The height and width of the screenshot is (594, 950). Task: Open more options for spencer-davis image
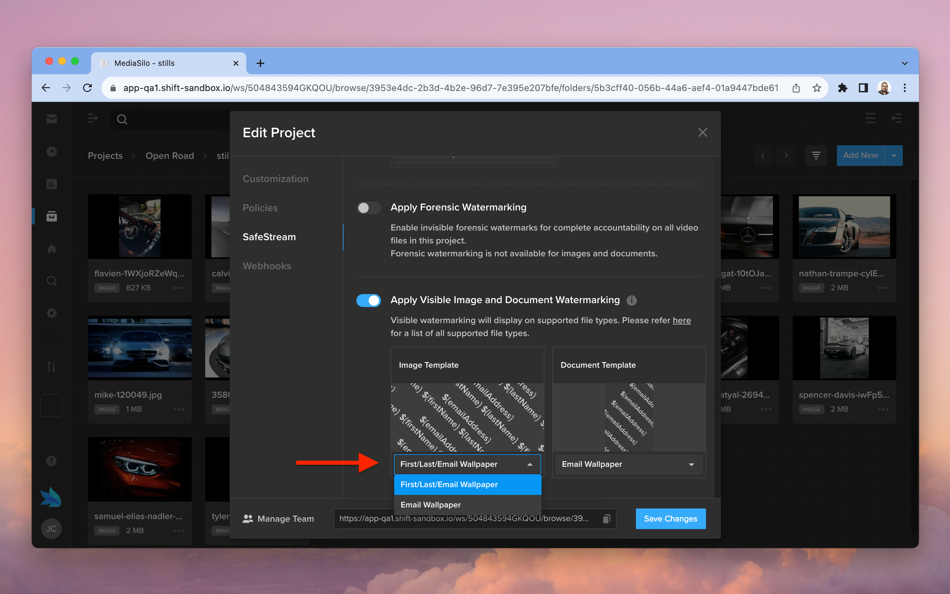[883, 409]
